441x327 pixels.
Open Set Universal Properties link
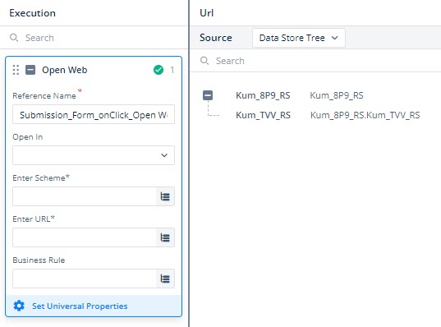click(80, 306)
